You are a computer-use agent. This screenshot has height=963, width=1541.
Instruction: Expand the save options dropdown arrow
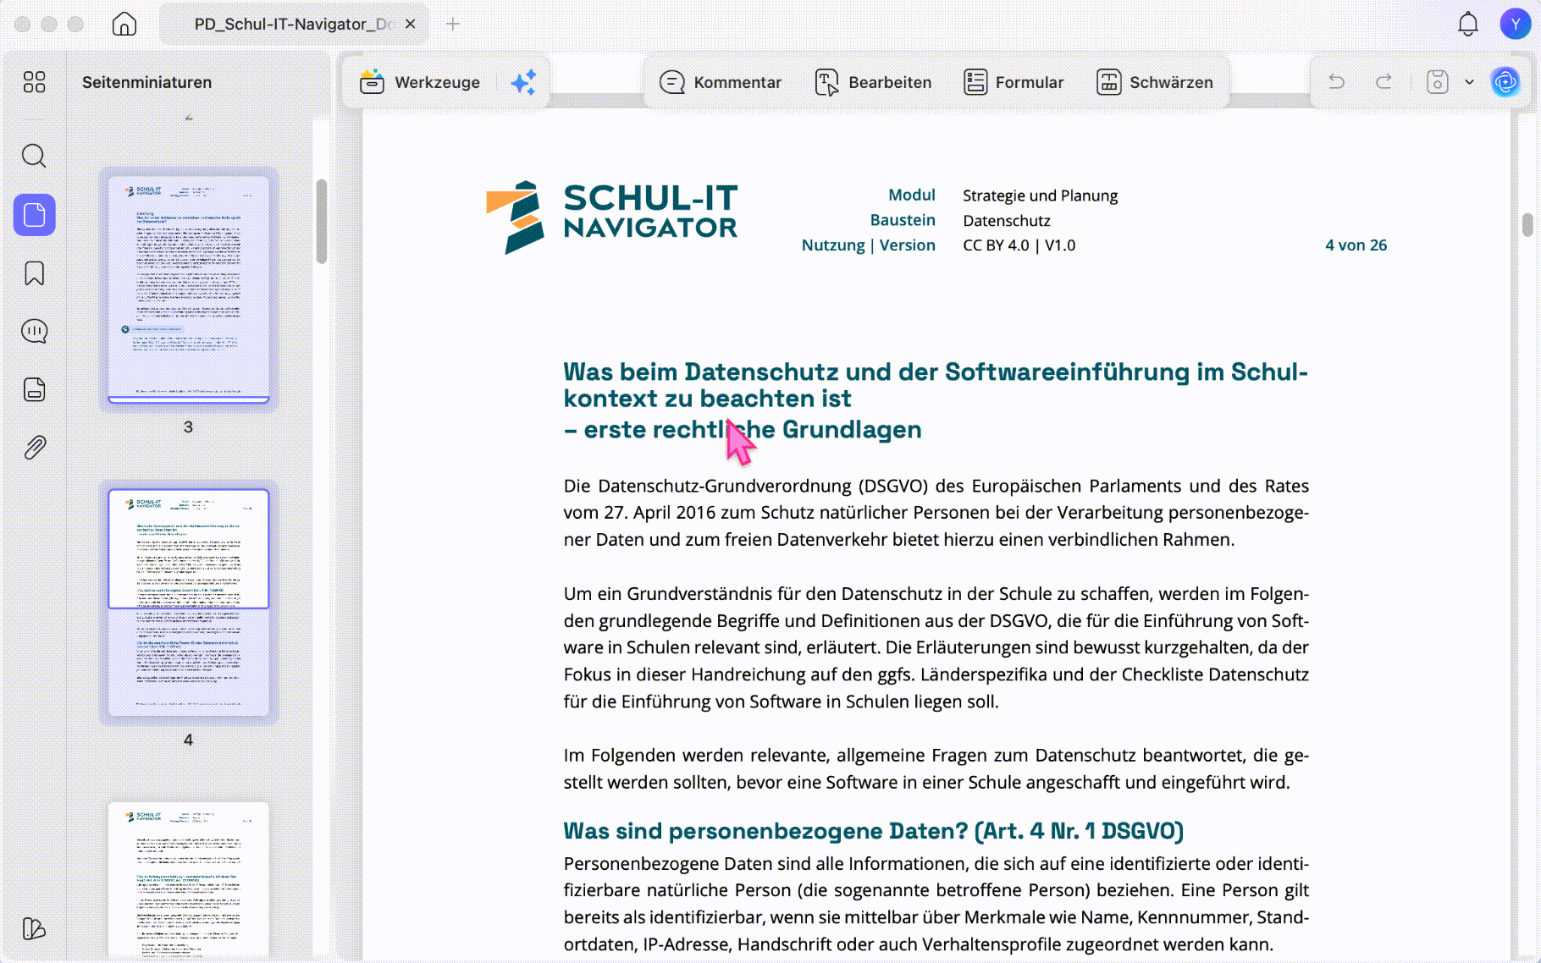click(1470, 82)
